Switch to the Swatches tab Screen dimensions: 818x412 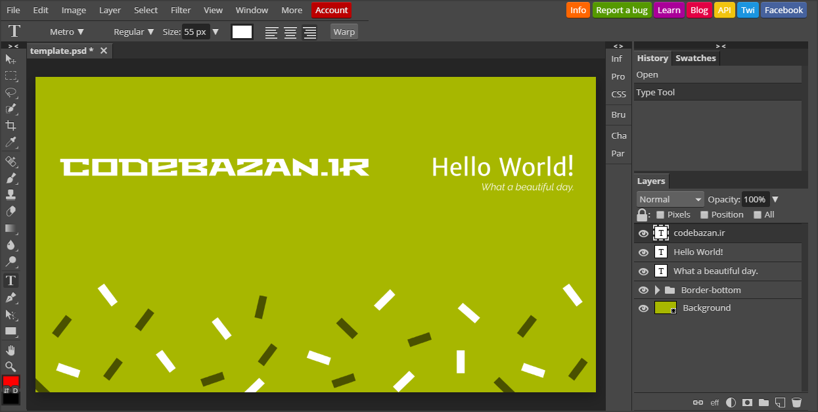point(696,58)
